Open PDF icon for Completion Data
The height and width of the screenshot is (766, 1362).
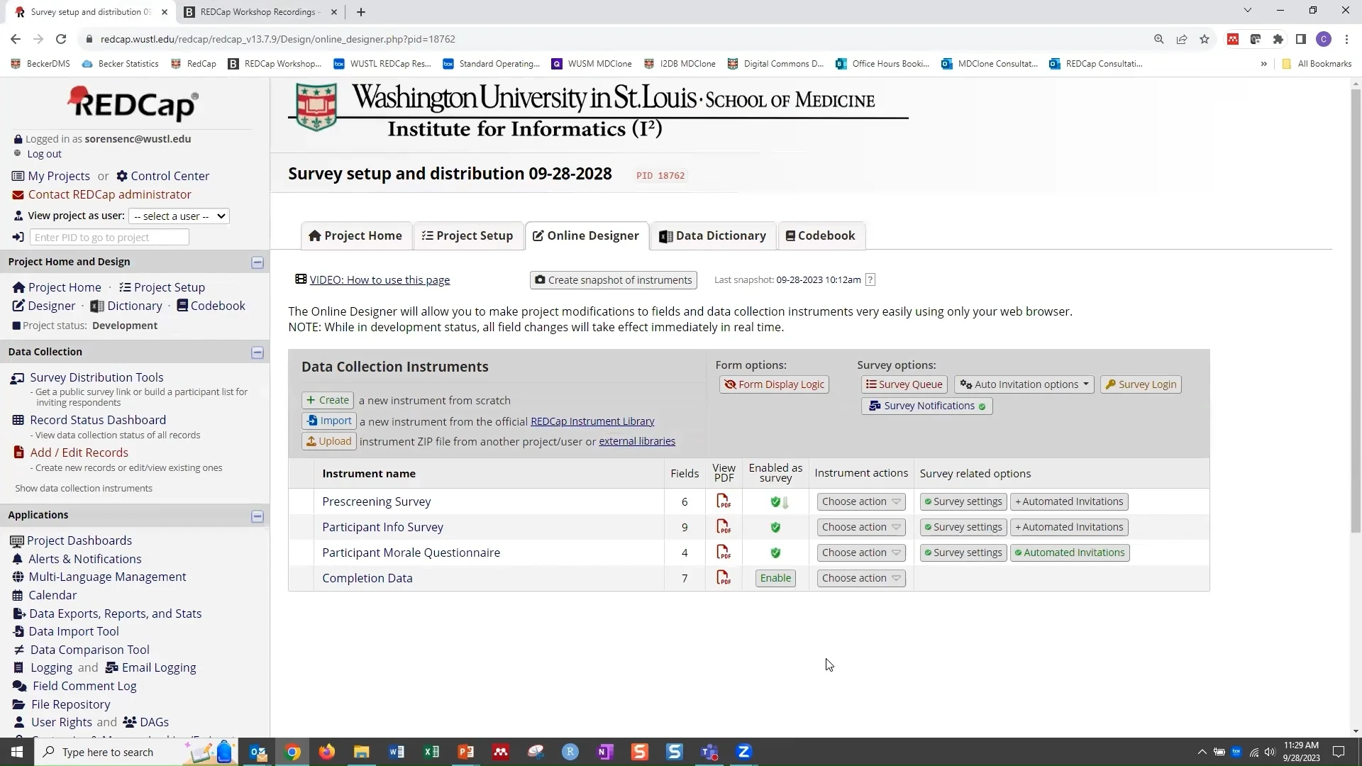[x=724, y=578]
